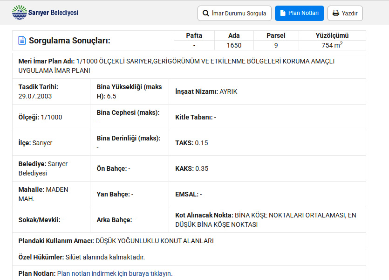This screenshot has height=280, width=389.
Task: Open the Plan Notları button
Action: point(299,13)
